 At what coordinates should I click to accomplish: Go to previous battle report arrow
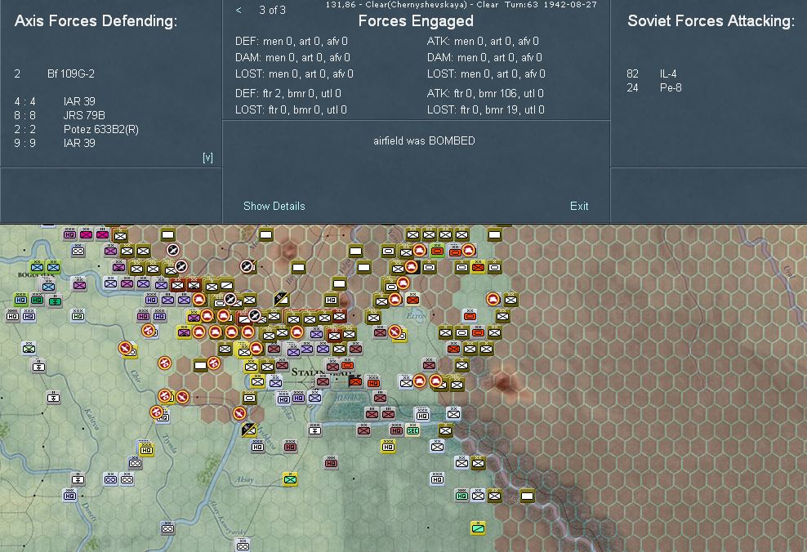[x=239, y=10]
